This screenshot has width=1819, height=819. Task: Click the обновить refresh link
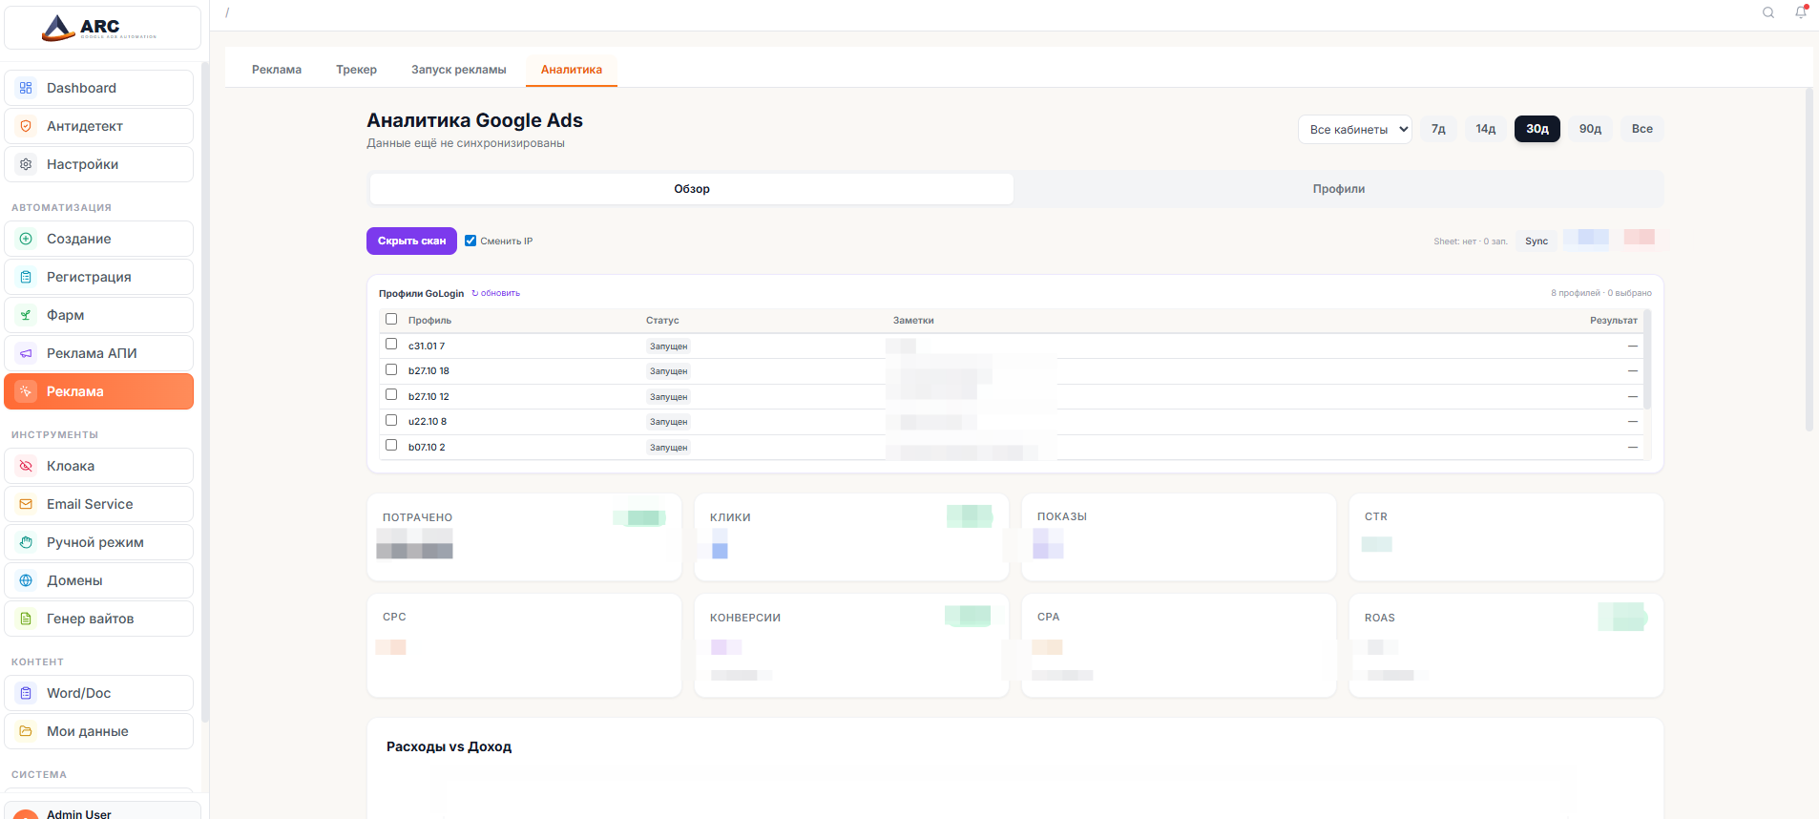point(496,293)
